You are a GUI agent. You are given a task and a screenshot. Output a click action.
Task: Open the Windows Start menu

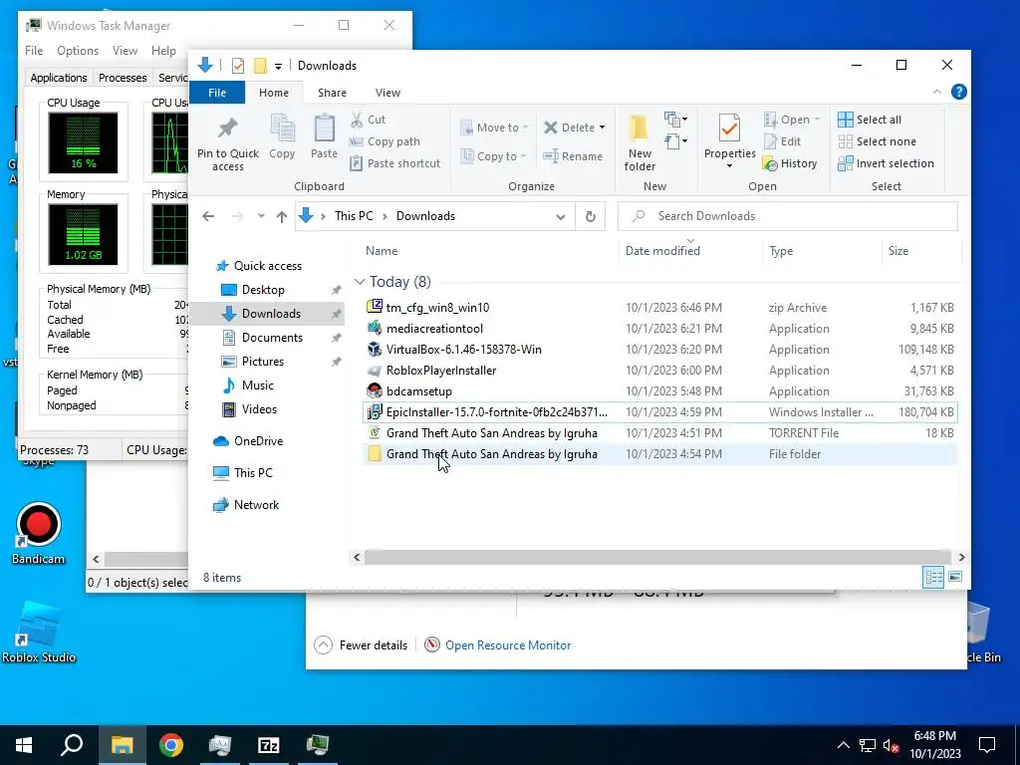pyautogui.click(x=24, y=745)
